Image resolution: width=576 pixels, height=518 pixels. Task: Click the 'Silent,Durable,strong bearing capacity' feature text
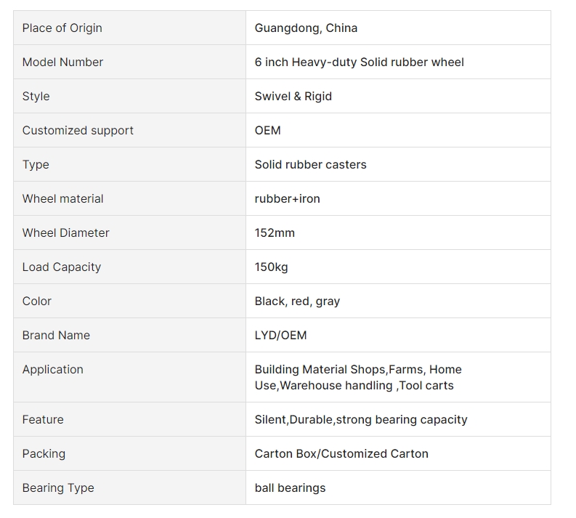click(361, 419)
